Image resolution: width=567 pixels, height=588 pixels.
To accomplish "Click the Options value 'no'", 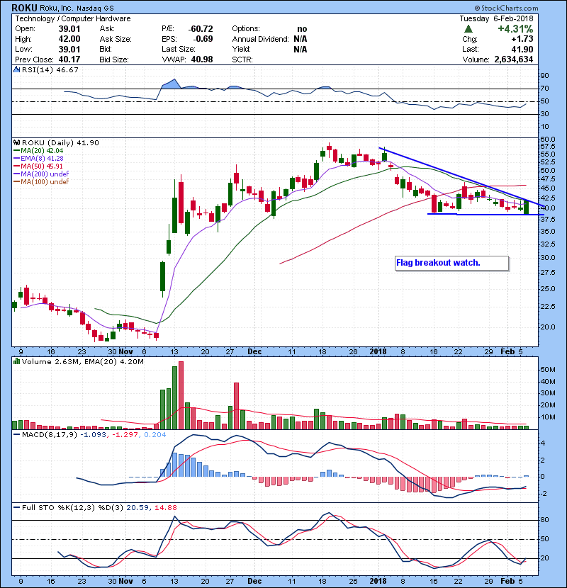I will 302,29.
